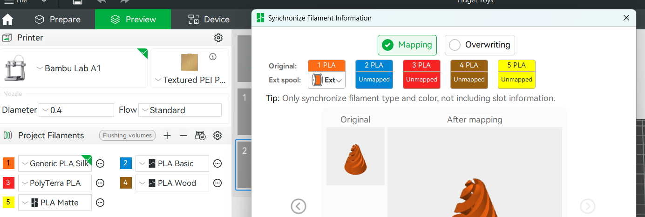Click the filament sync icon

pyautogui.click(x=200, y=136)
